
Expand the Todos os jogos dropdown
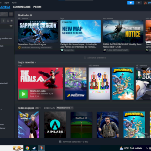click(40, 108)
